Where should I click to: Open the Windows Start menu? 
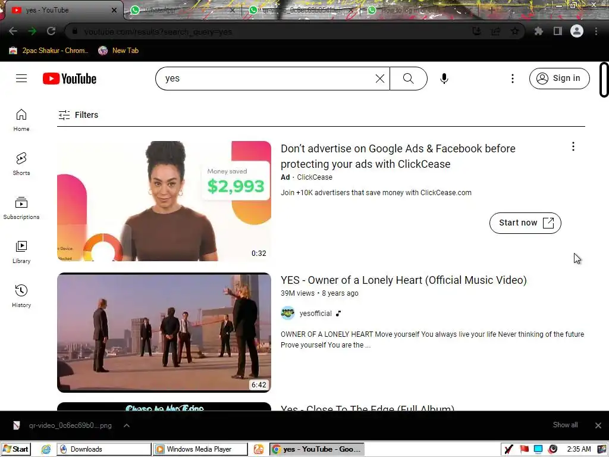(x=15, y=449)
